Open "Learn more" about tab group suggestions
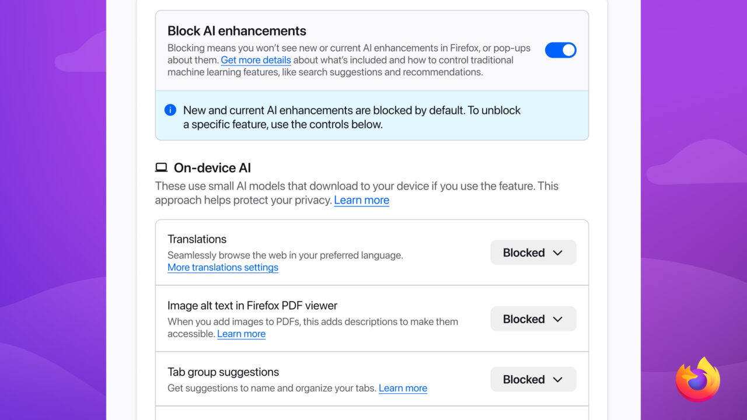Screen dimensions: 747x420 [403, 388]
